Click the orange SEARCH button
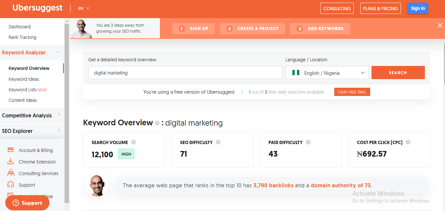The width and height of the screenshot is (445, 211). [x=398, y=73]
